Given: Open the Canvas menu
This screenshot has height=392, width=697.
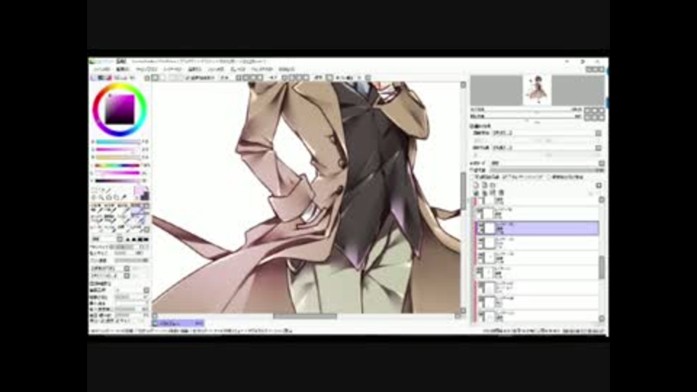Looking at the screenshot, I should [147, 70].
